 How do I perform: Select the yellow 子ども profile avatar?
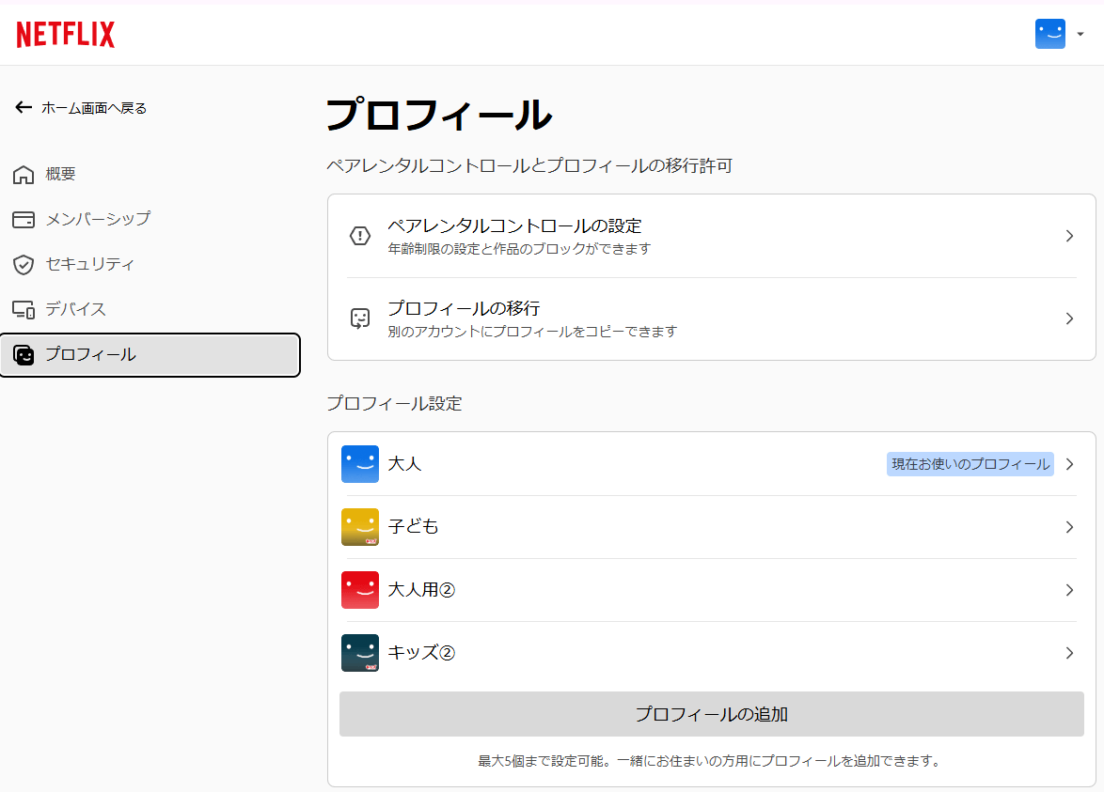click(x=360, y=527)
